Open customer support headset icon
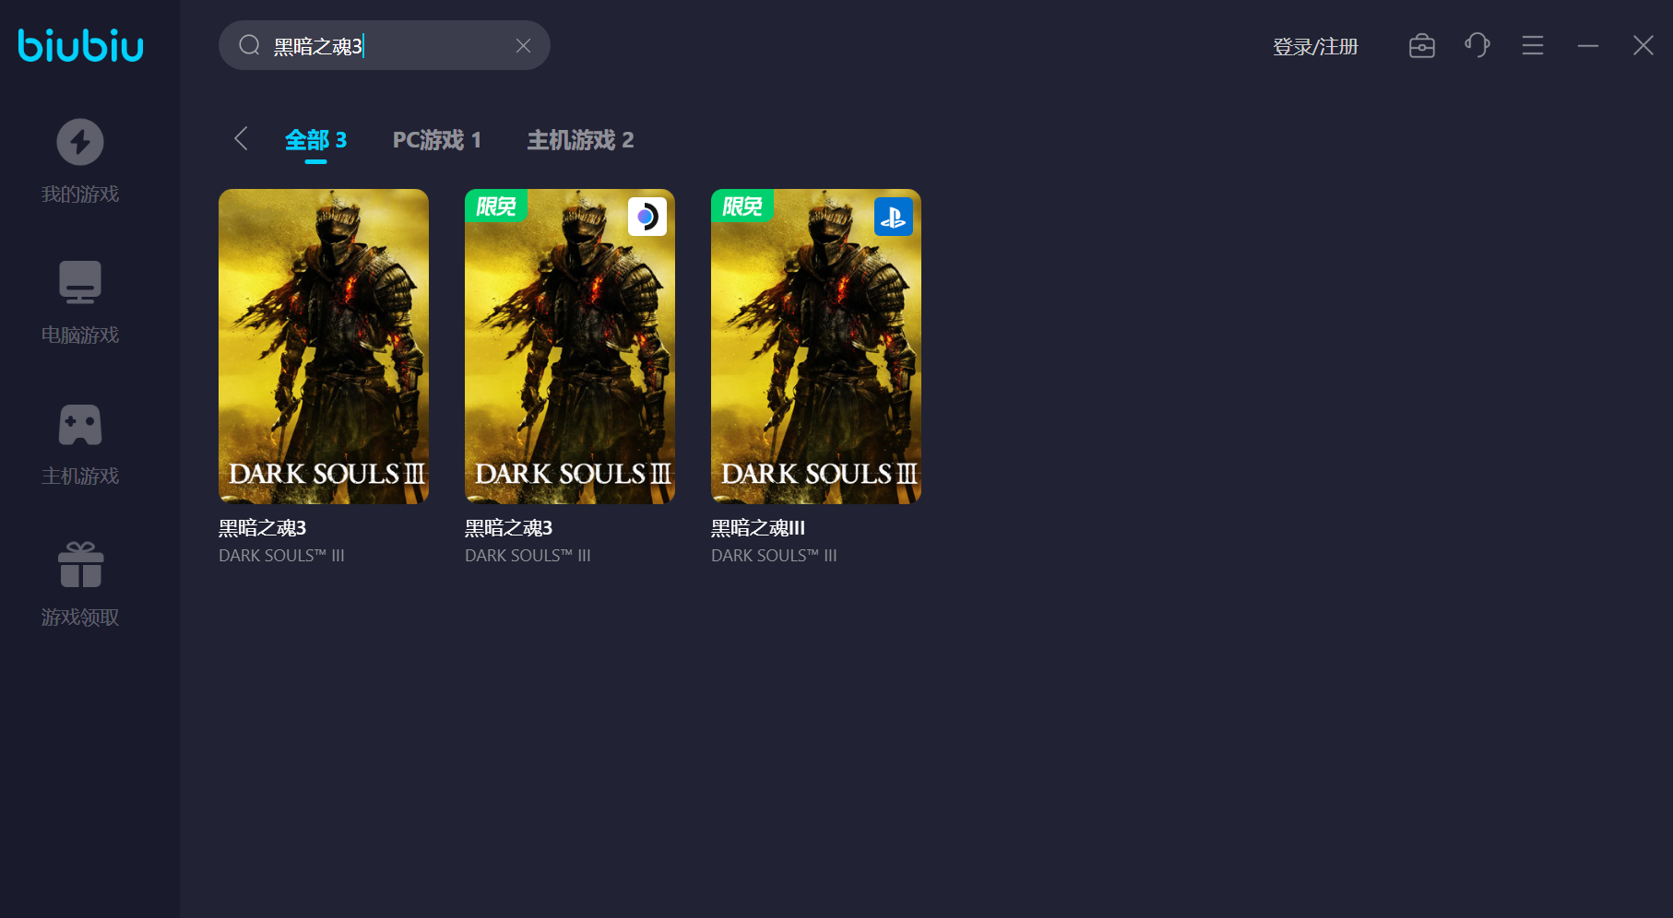The image size is (1673, 918). pos(1477,45)
